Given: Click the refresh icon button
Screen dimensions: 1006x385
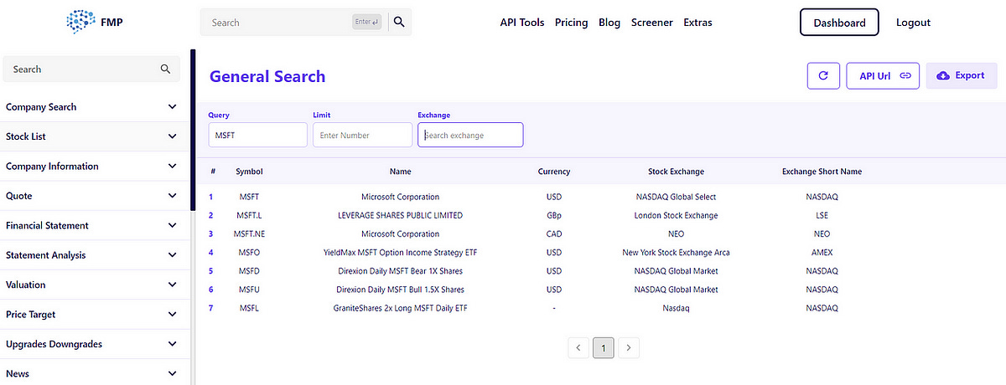Looking at the screenshot, I should tap(823, 75).
